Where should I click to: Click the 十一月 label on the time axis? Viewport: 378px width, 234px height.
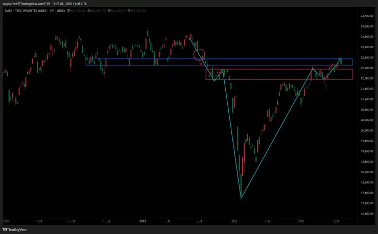pyautogui.click(x=71, y=221)
